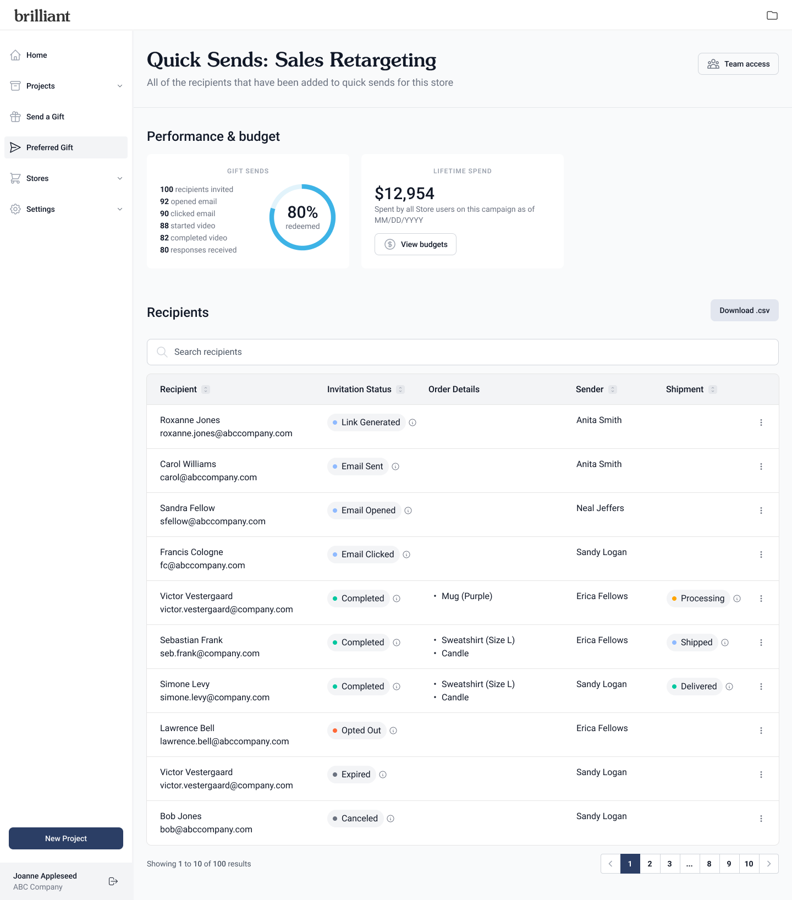
Task: Download recipients as .csv
Action: pyautogui.click(x=745, y=310)
